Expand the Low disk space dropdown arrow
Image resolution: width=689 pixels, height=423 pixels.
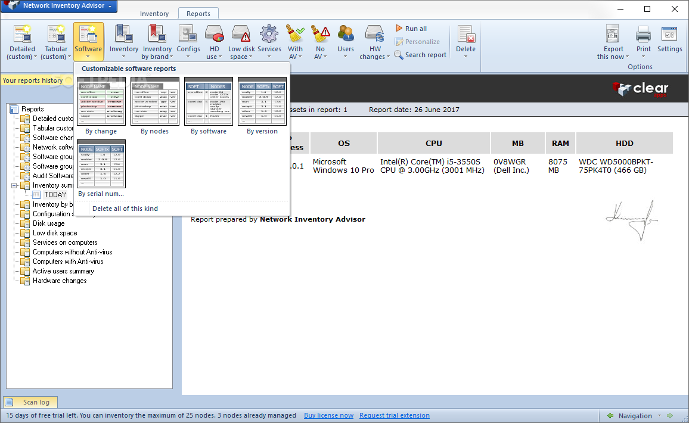[250, 57]
